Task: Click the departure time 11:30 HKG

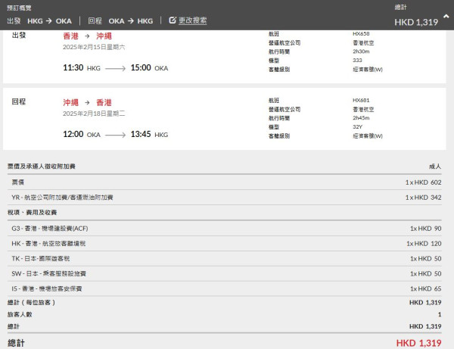Action: tap(82, 68)
